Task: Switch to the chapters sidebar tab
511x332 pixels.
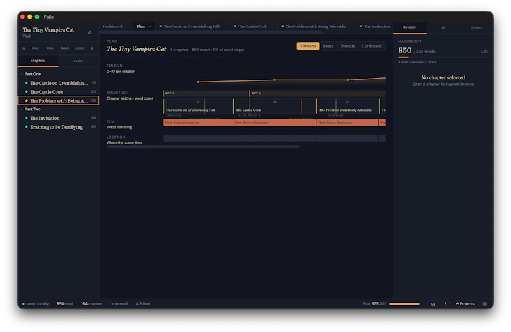Action: 38,61
